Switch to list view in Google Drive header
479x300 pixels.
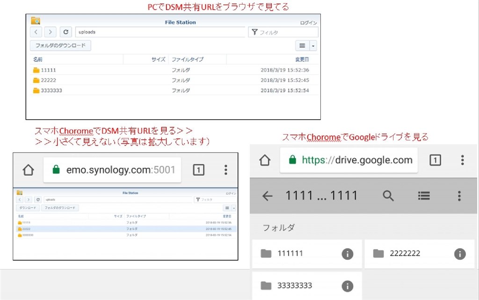424,196
